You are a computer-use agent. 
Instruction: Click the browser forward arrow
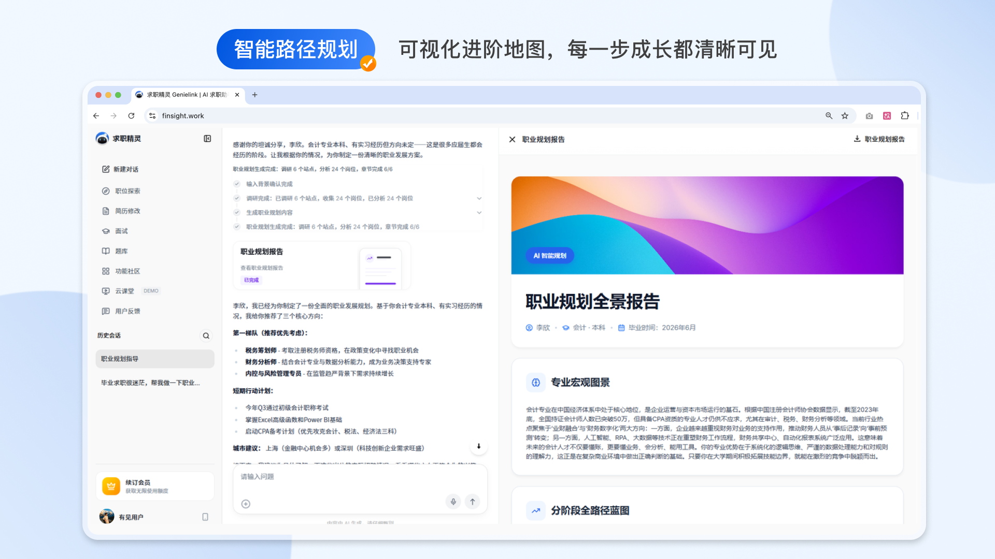pyautogui.click(x=113, y=116)
